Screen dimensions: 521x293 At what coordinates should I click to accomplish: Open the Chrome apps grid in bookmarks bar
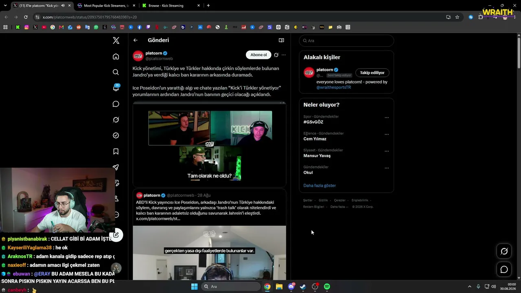[5, 27]
